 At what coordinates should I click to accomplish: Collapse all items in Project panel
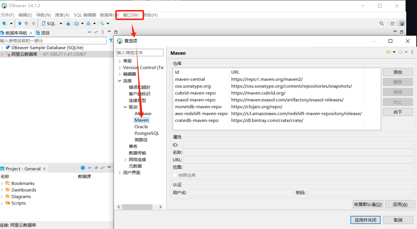(90, 168)
